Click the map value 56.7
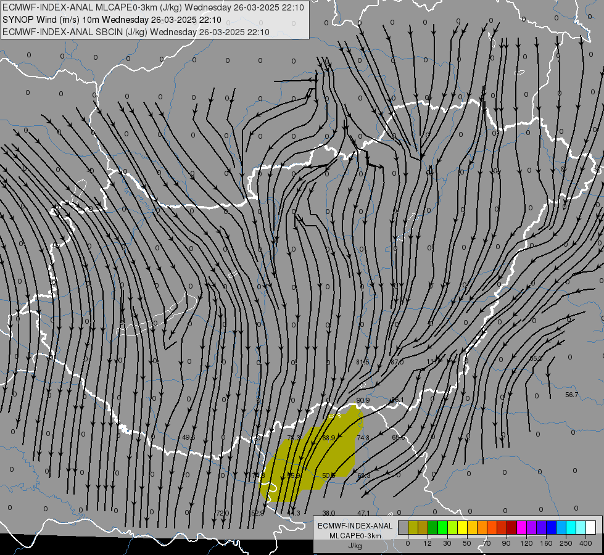 point(572,395)
